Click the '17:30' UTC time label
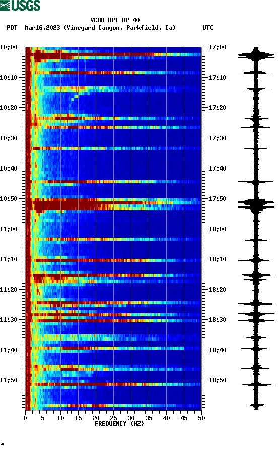The image size is (278, 450). [x=217, y=138]
